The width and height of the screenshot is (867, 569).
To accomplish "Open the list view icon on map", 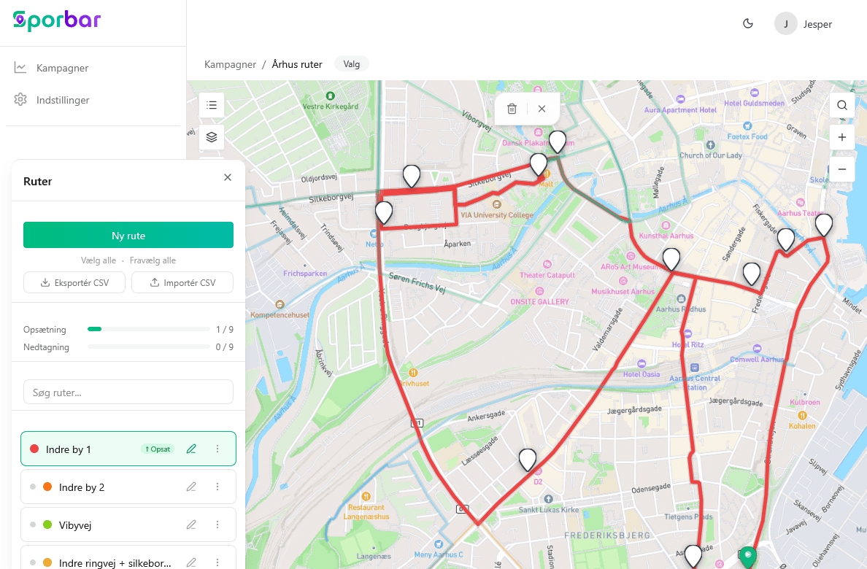I will pyautogui.click(x=212, y=105).
